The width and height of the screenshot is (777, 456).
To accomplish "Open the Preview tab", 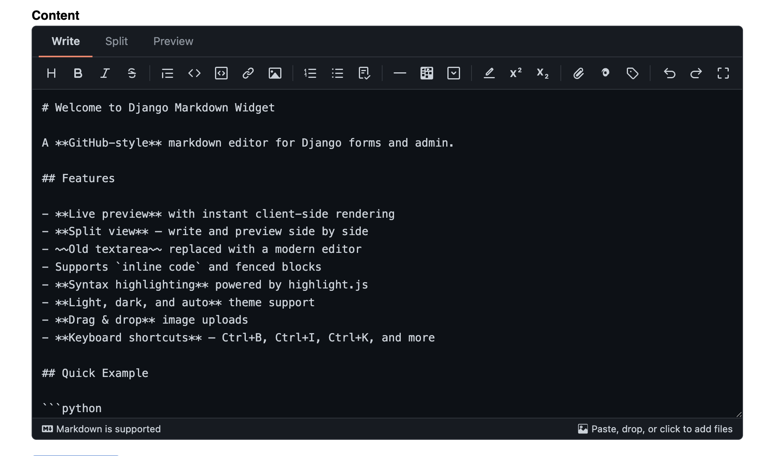I will (173, 41).
